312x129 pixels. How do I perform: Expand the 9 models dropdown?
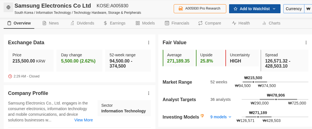[221, 117]
